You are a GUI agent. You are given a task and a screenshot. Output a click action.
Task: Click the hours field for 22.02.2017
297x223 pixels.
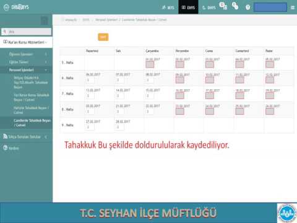(150, 111)
